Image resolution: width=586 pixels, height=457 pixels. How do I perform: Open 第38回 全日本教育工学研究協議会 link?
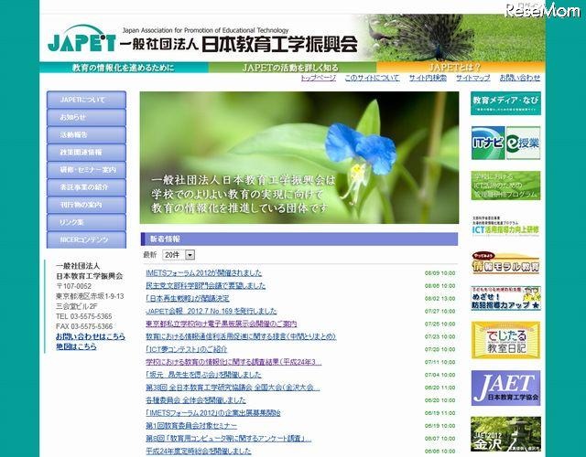point(233,388)
